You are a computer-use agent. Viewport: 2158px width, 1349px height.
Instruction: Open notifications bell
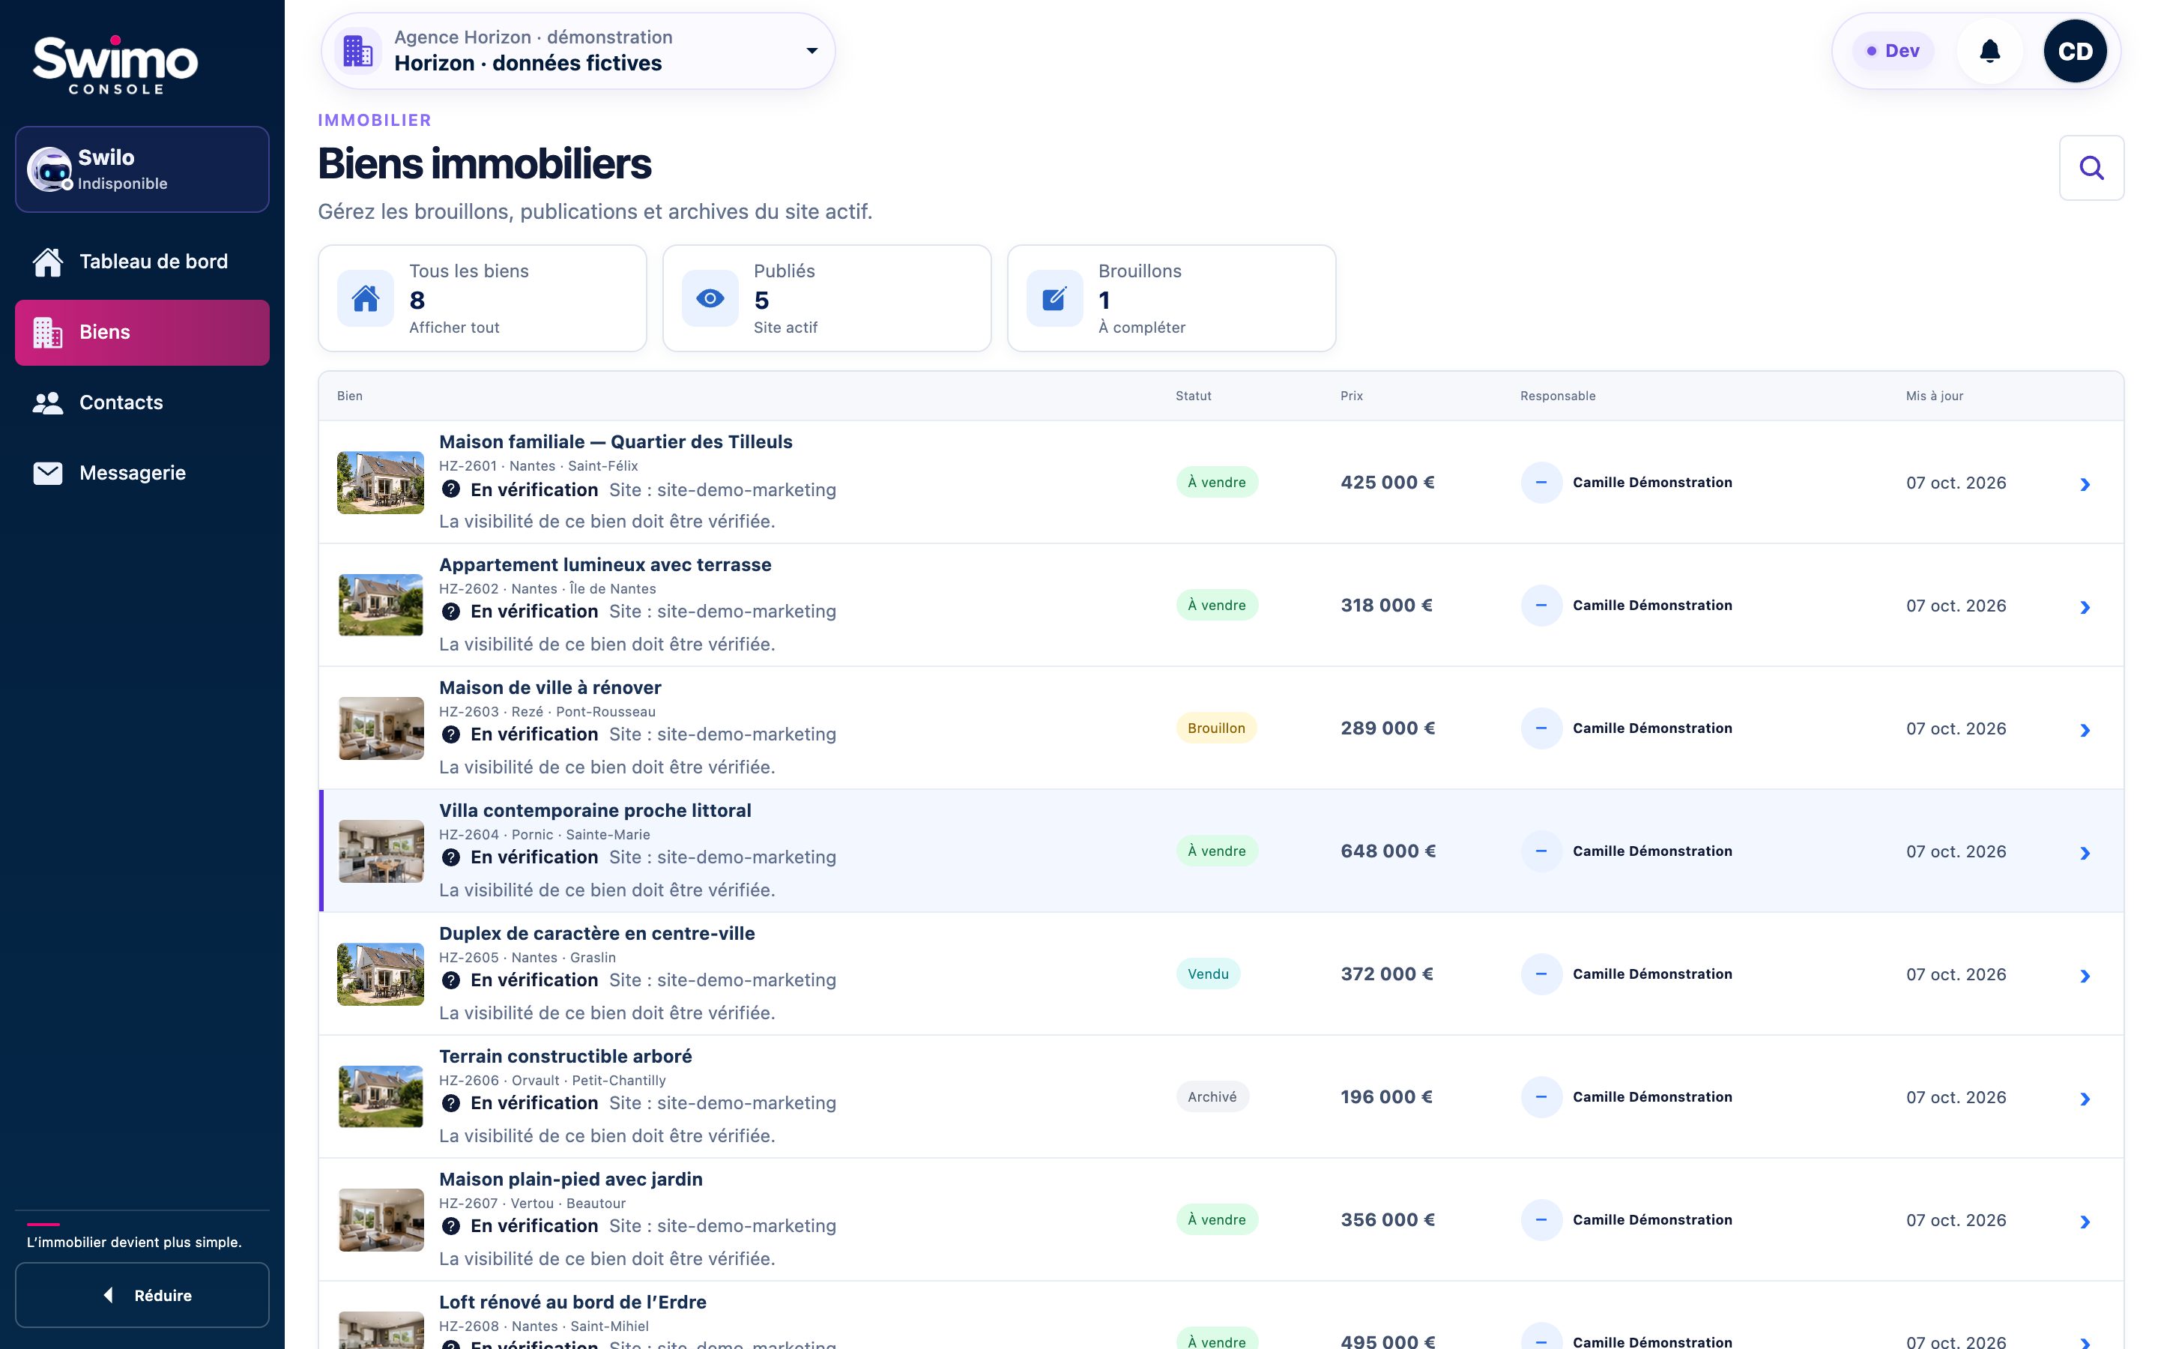pos(1989,51)
